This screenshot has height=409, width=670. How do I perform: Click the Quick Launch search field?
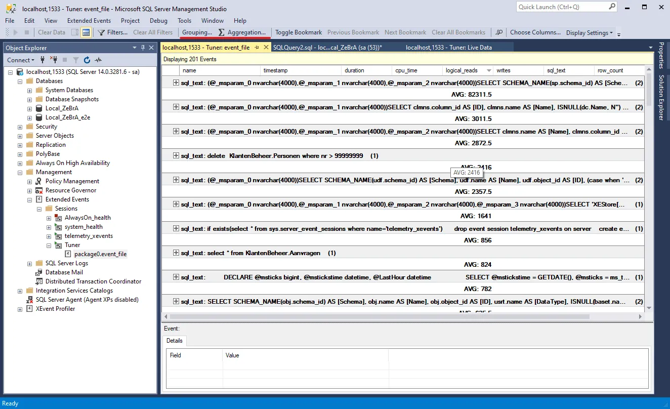(562, 7)
